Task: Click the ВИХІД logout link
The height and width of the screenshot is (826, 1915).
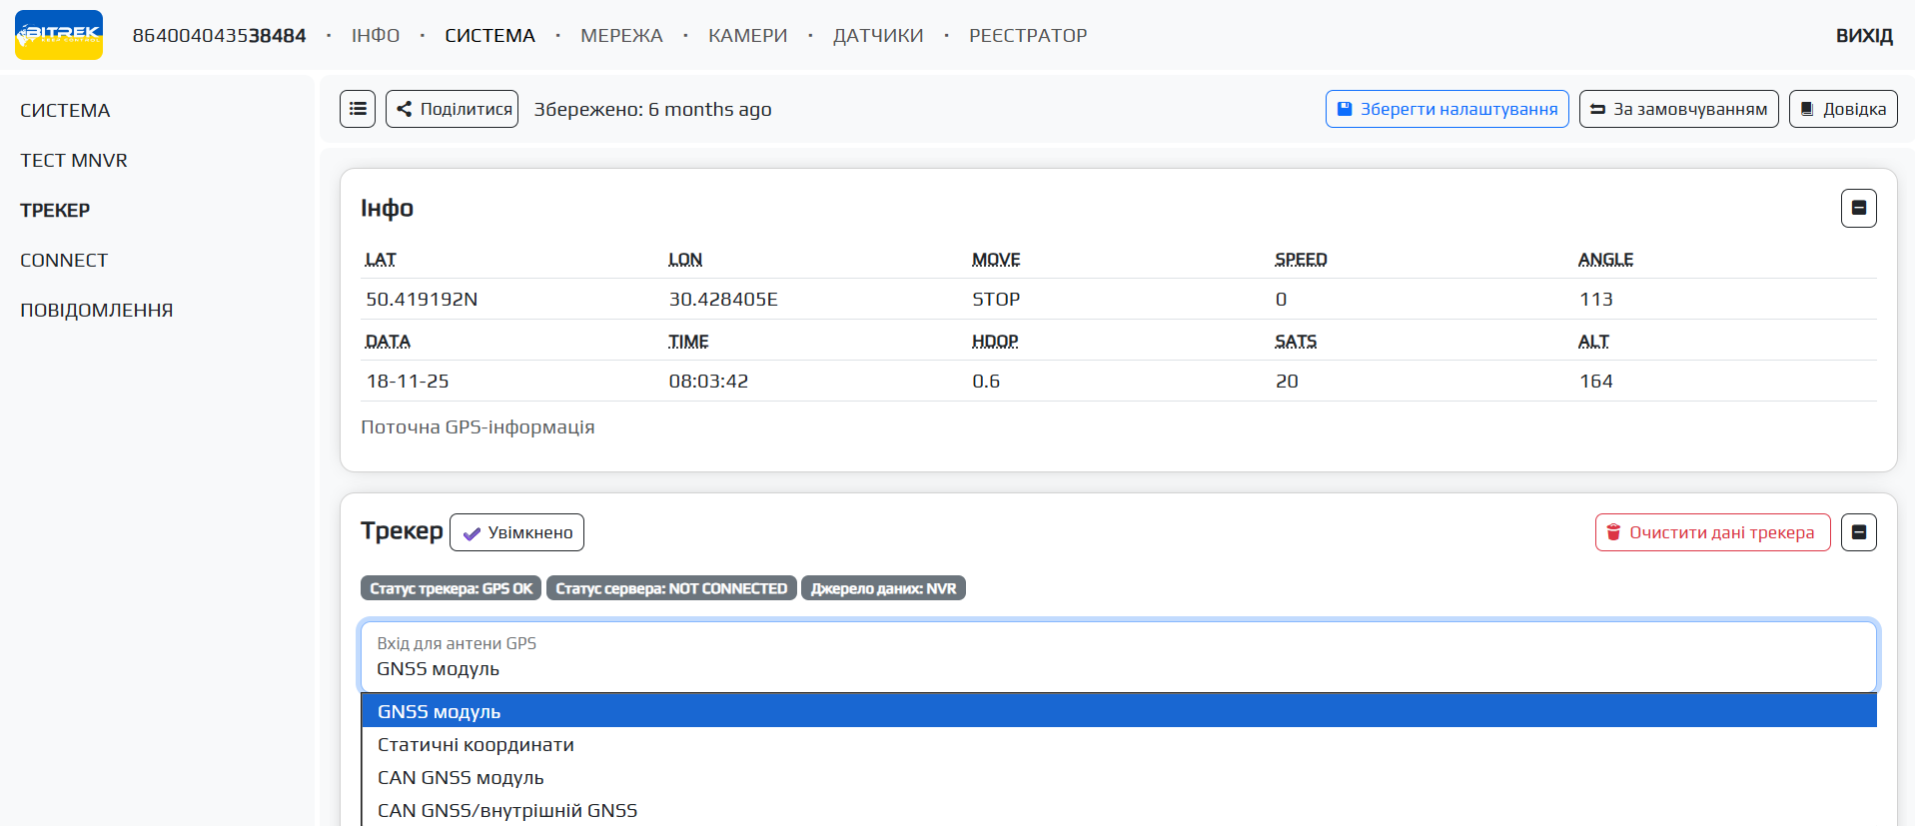Action: [1863, 36]
